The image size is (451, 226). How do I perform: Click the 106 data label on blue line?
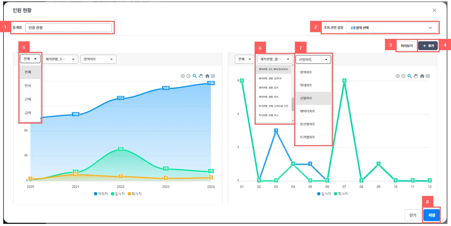click(x=76, y=114)
